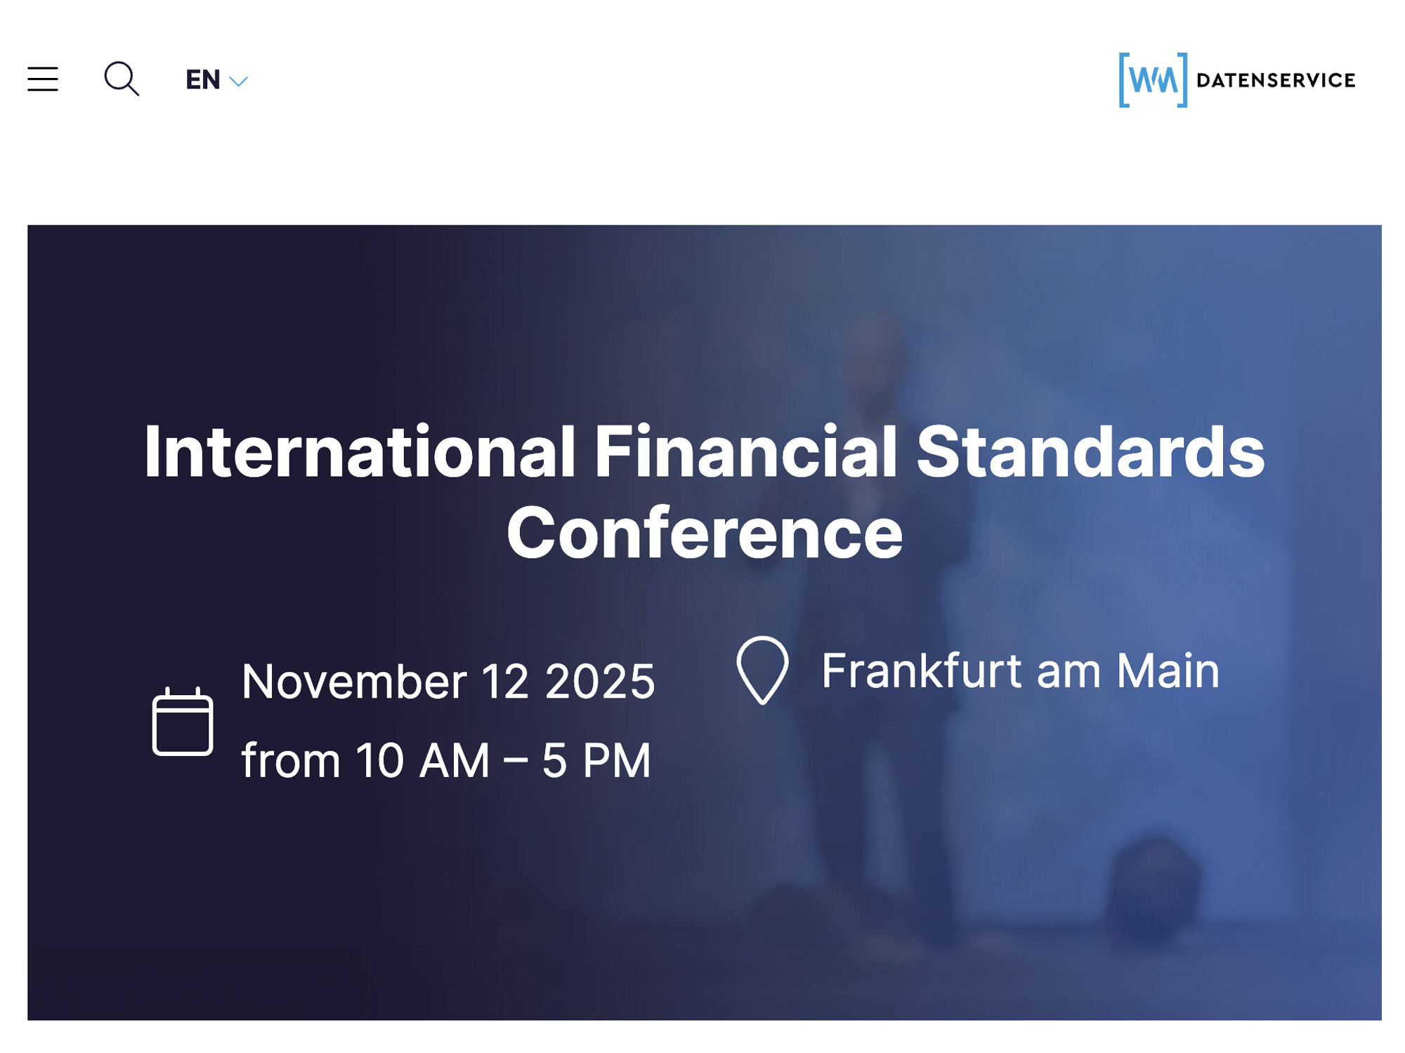
Task: Click the month "November" in the date
Action: point(354,682)
